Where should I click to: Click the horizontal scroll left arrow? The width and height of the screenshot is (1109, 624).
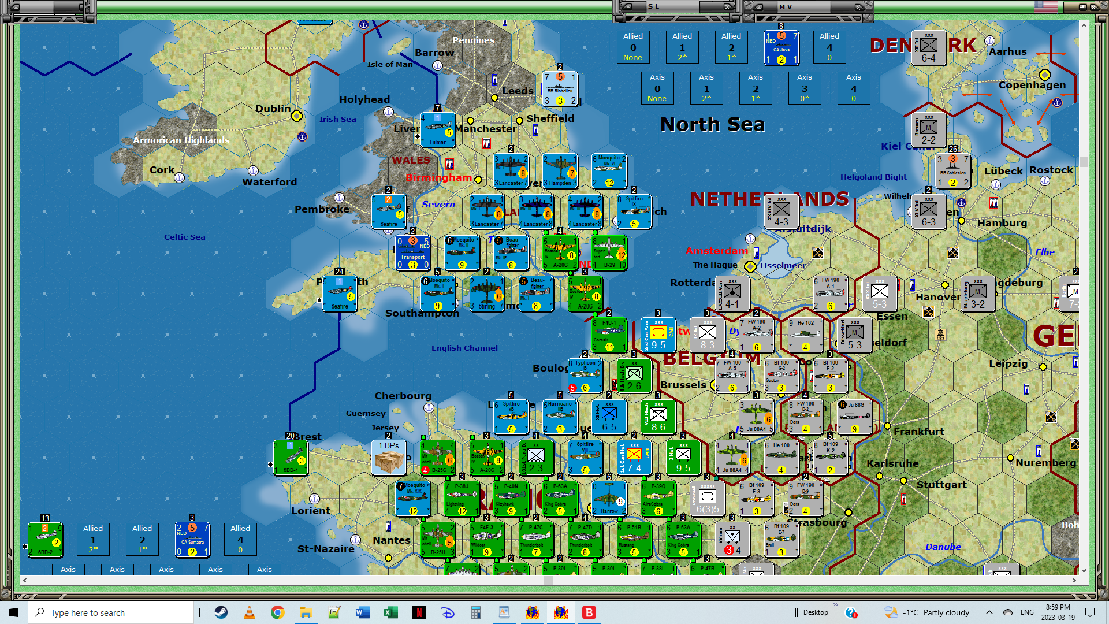[24, 580]
